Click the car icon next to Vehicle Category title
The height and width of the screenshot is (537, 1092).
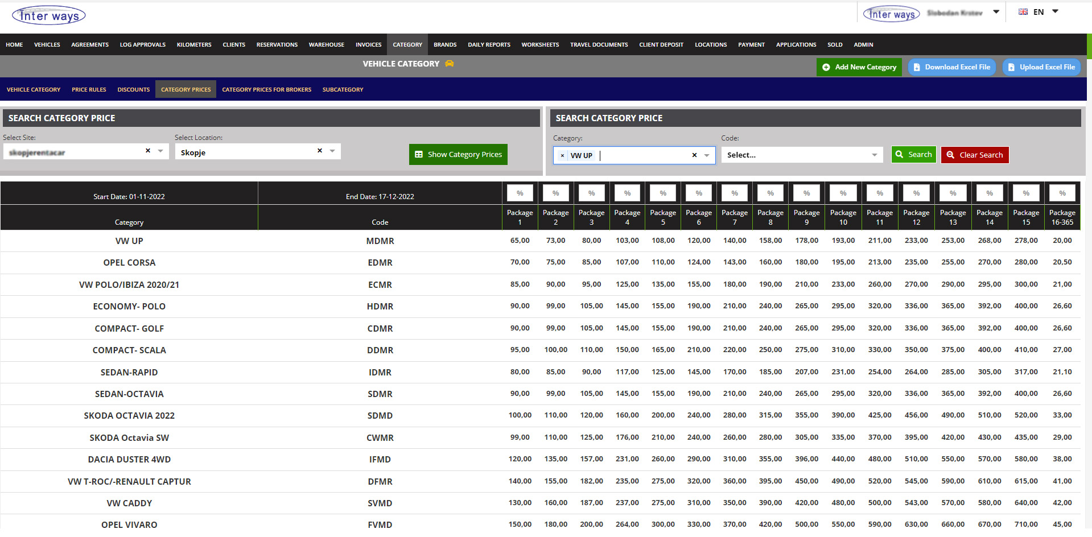450,64
